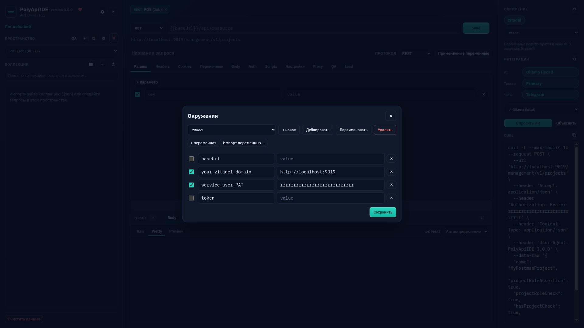
Task: Remove the service_user_PAT variable row
Action: pos(391,185)
